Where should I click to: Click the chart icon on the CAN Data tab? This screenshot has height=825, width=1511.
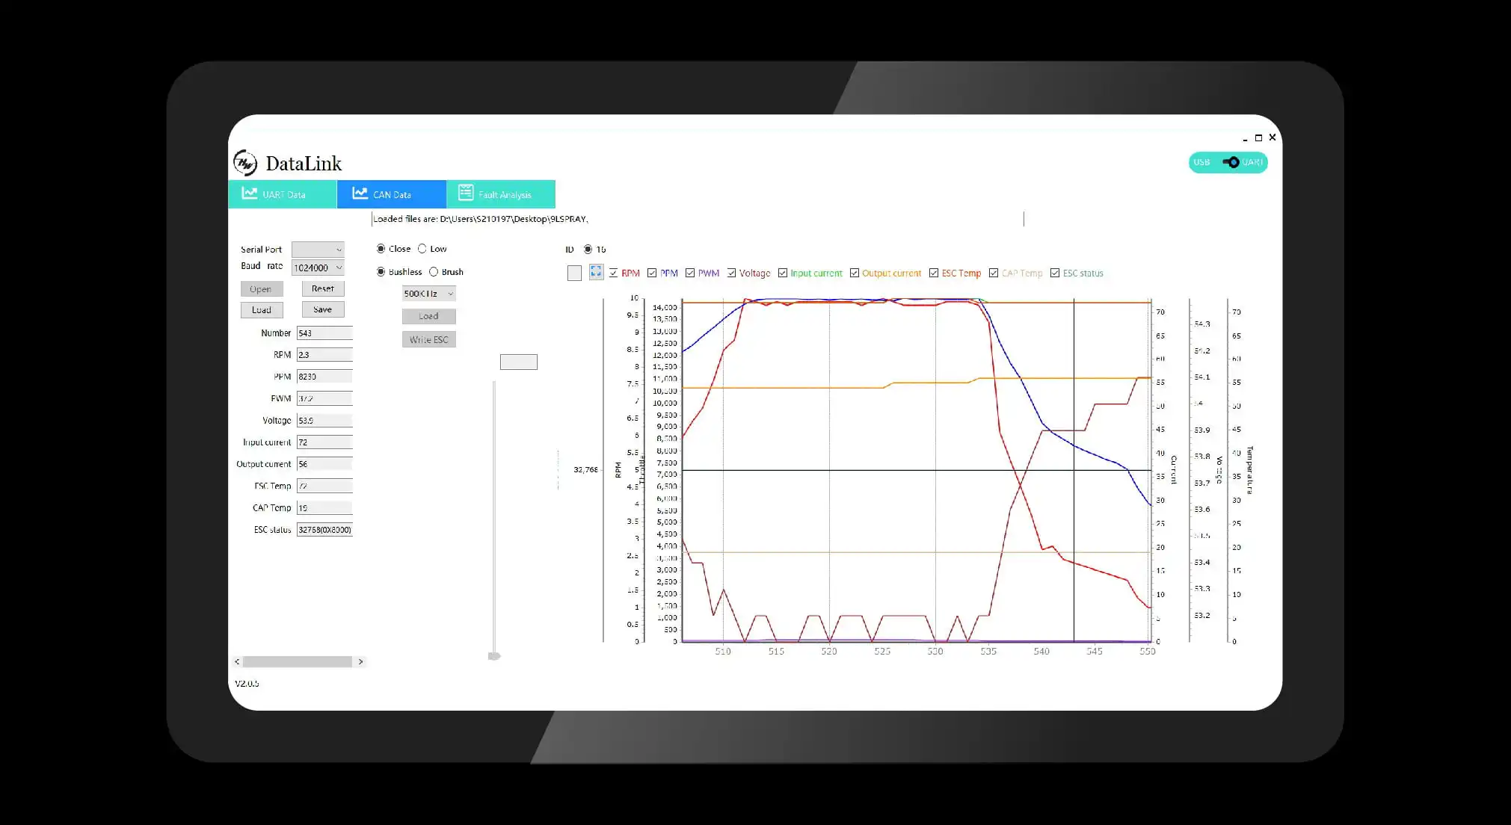(360, 193)
